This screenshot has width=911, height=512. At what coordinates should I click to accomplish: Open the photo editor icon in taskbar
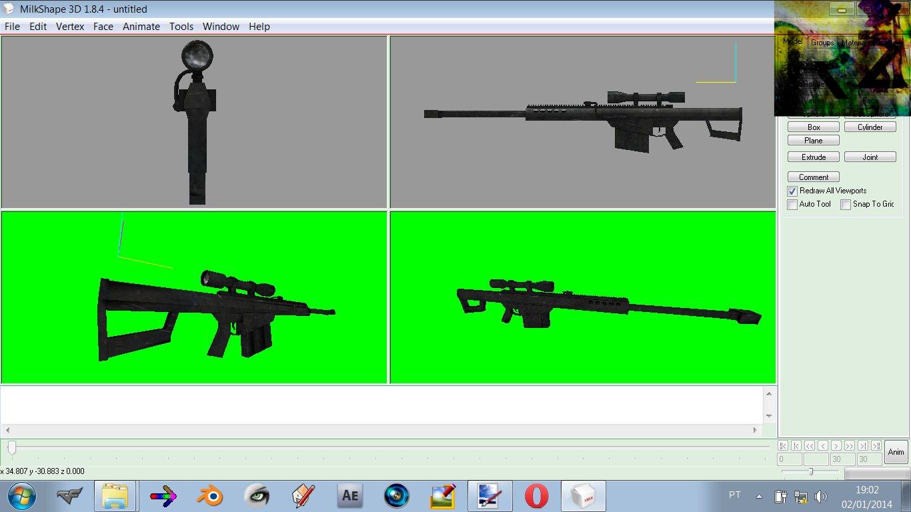click(443, 496)
